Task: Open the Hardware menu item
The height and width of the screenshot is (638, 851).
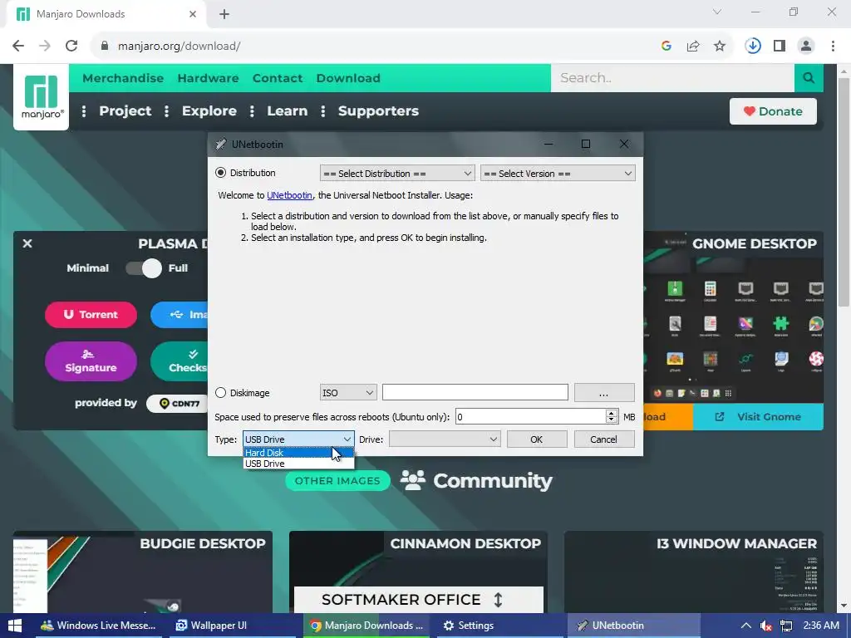Action: [208, 78]
